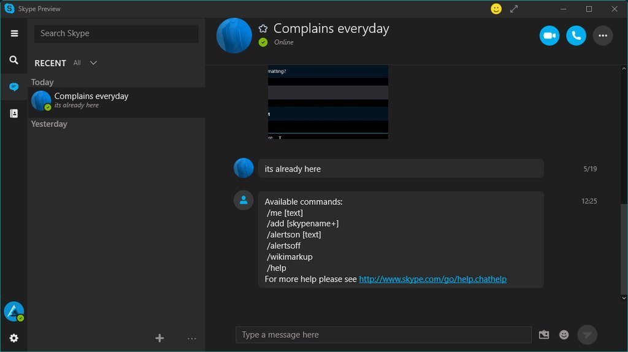
Task: Expand the RECENT filter dropdown chevron
Action: 93,63
